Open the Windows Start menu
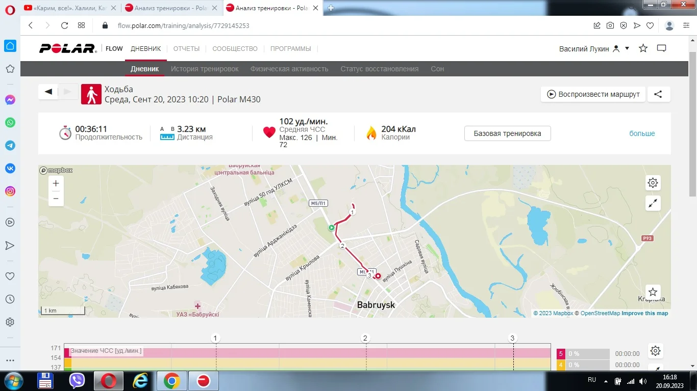The height and width of the screenshot is (391, 697). tap(13, 381)
